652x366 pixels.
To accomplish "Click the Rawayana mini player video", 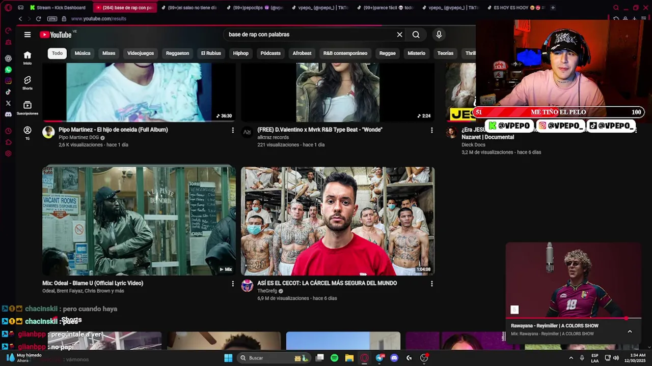I will click(x=574, y=280).
